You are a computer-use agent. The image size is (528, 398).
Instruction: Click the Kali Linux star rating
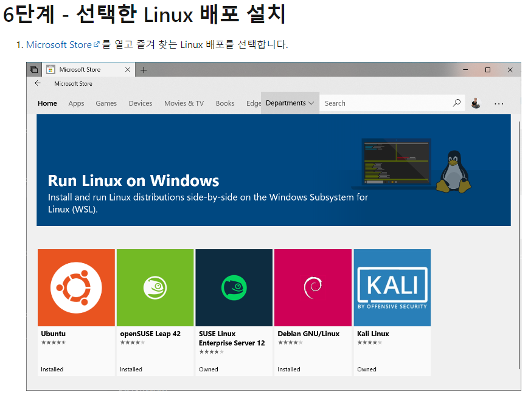click(x=370, y=343)
